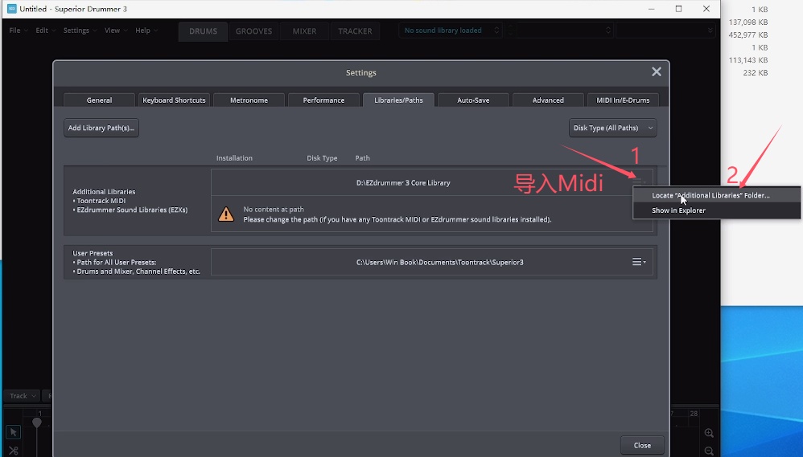Select Show in Explorer menu entry
The width and height of the screenshot is (803, 457).
tap(678, 210)
